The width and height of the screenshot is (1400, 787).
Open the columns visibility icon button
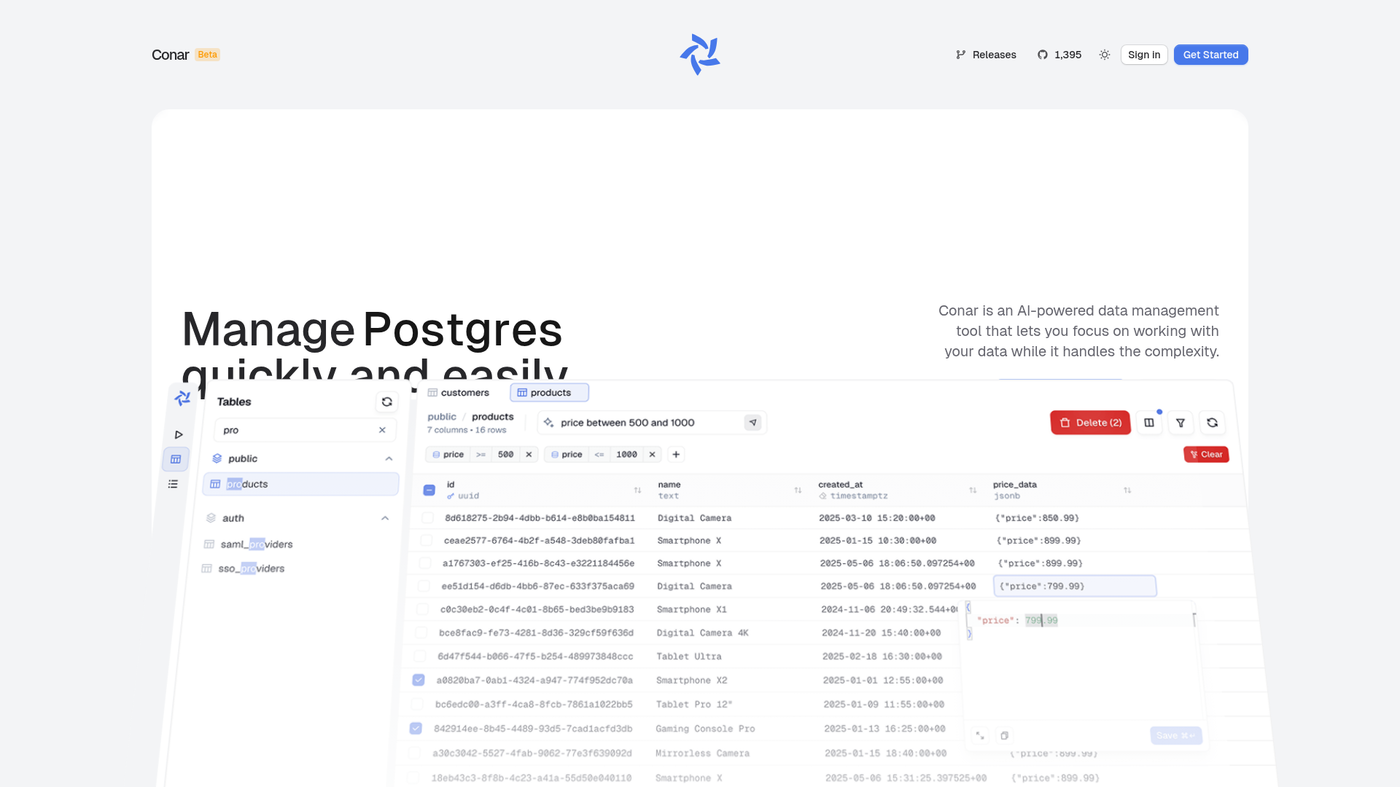(1149, 423)
